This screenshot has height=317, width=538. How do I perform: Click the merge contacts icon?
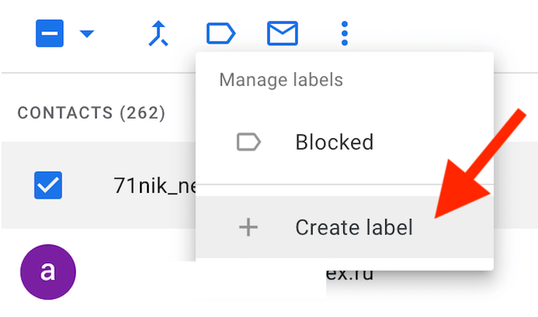tap(159, 33)
